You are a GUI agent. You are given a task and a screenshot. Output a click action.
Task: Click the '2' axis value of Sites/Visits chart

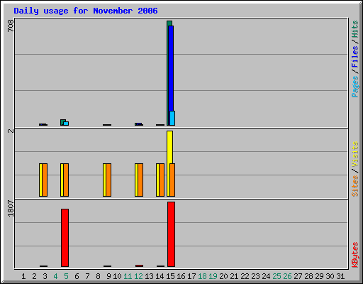coord(11,131)
